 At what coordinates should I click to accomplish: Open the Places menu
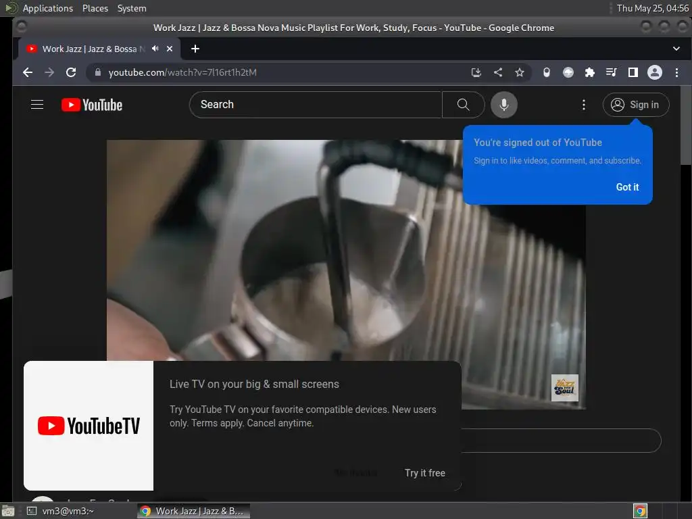tap(95, 8)
